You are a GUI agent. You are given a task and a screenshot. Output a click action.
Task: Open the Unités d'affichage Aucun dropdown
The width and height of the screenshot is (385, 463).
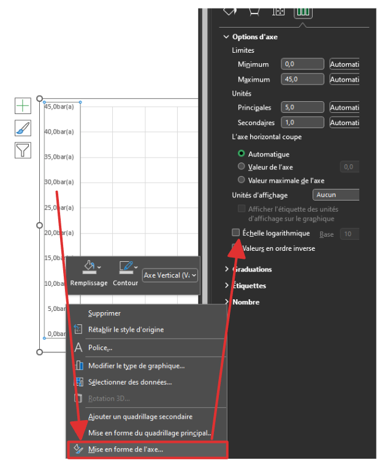(x=336, y=194)
